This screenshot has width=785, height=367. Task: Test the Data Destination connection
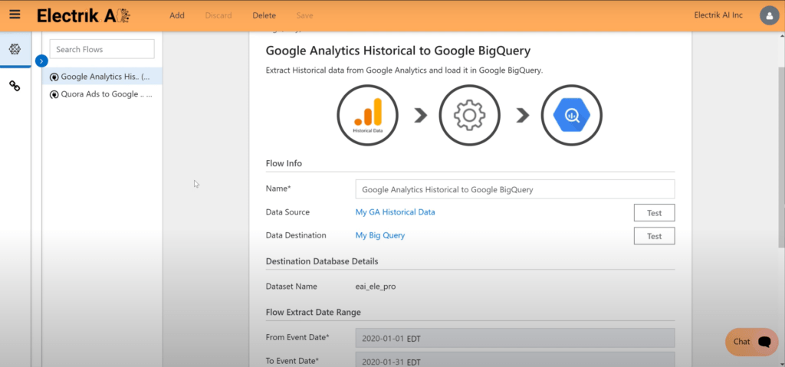coord(655,236)
